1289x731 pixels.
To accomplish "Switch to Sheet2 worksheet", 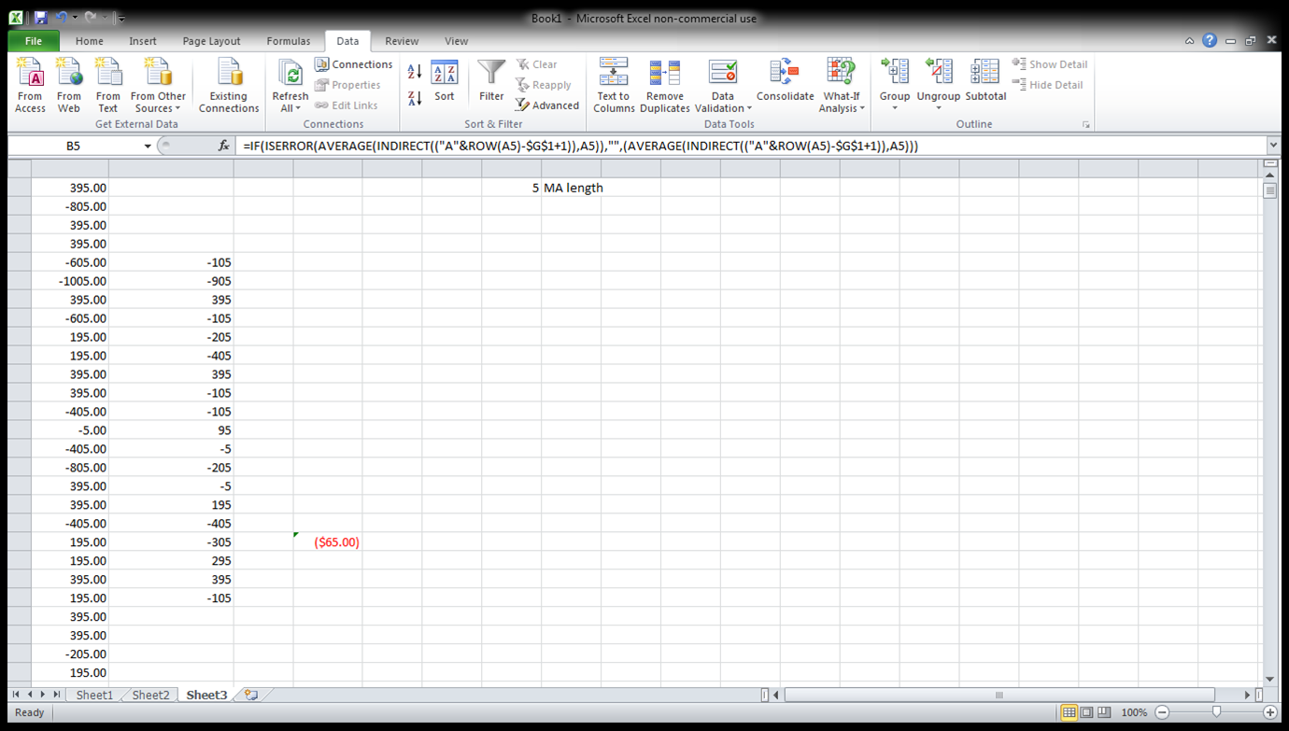I will point(150,695).
